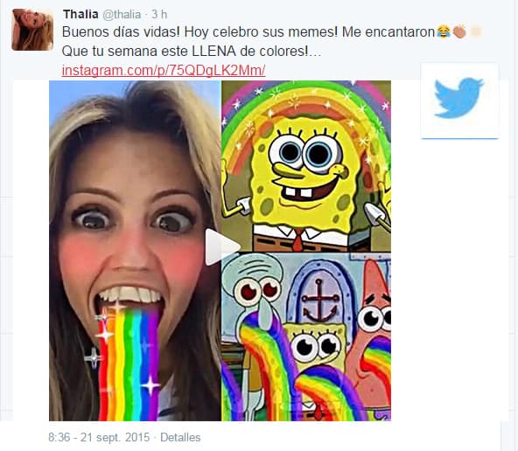Viewport: 518px width, 451px height.
Task: Click the Thalia display name
Action: click(x=80, y=14)
